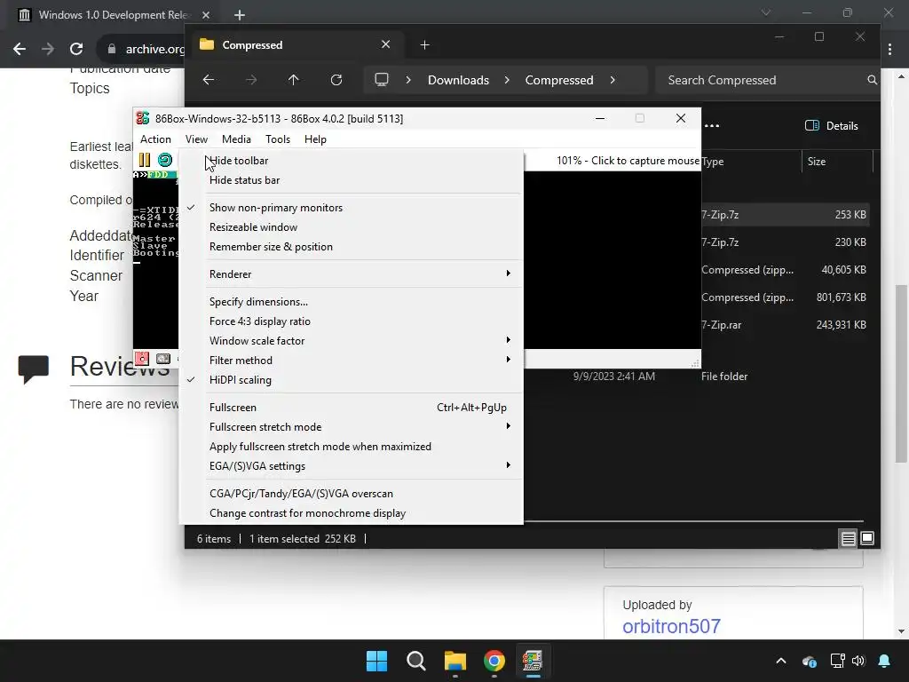This screenshot has width=909, height=682.
Task: Click volume icon in system tray
Action: 858,661
